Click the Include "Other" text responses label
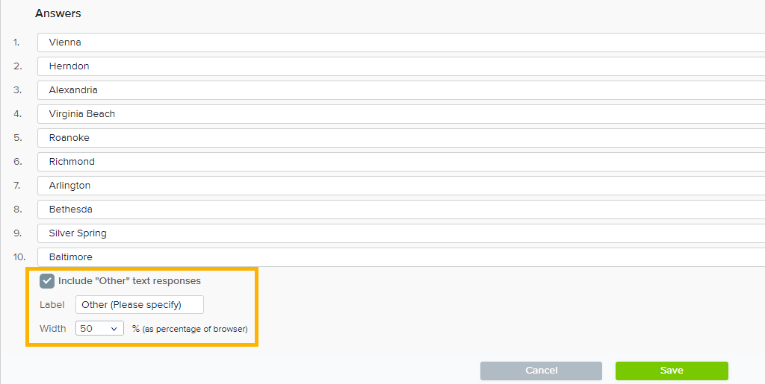This screenshot has width=765, height=384. coord(129,281)
